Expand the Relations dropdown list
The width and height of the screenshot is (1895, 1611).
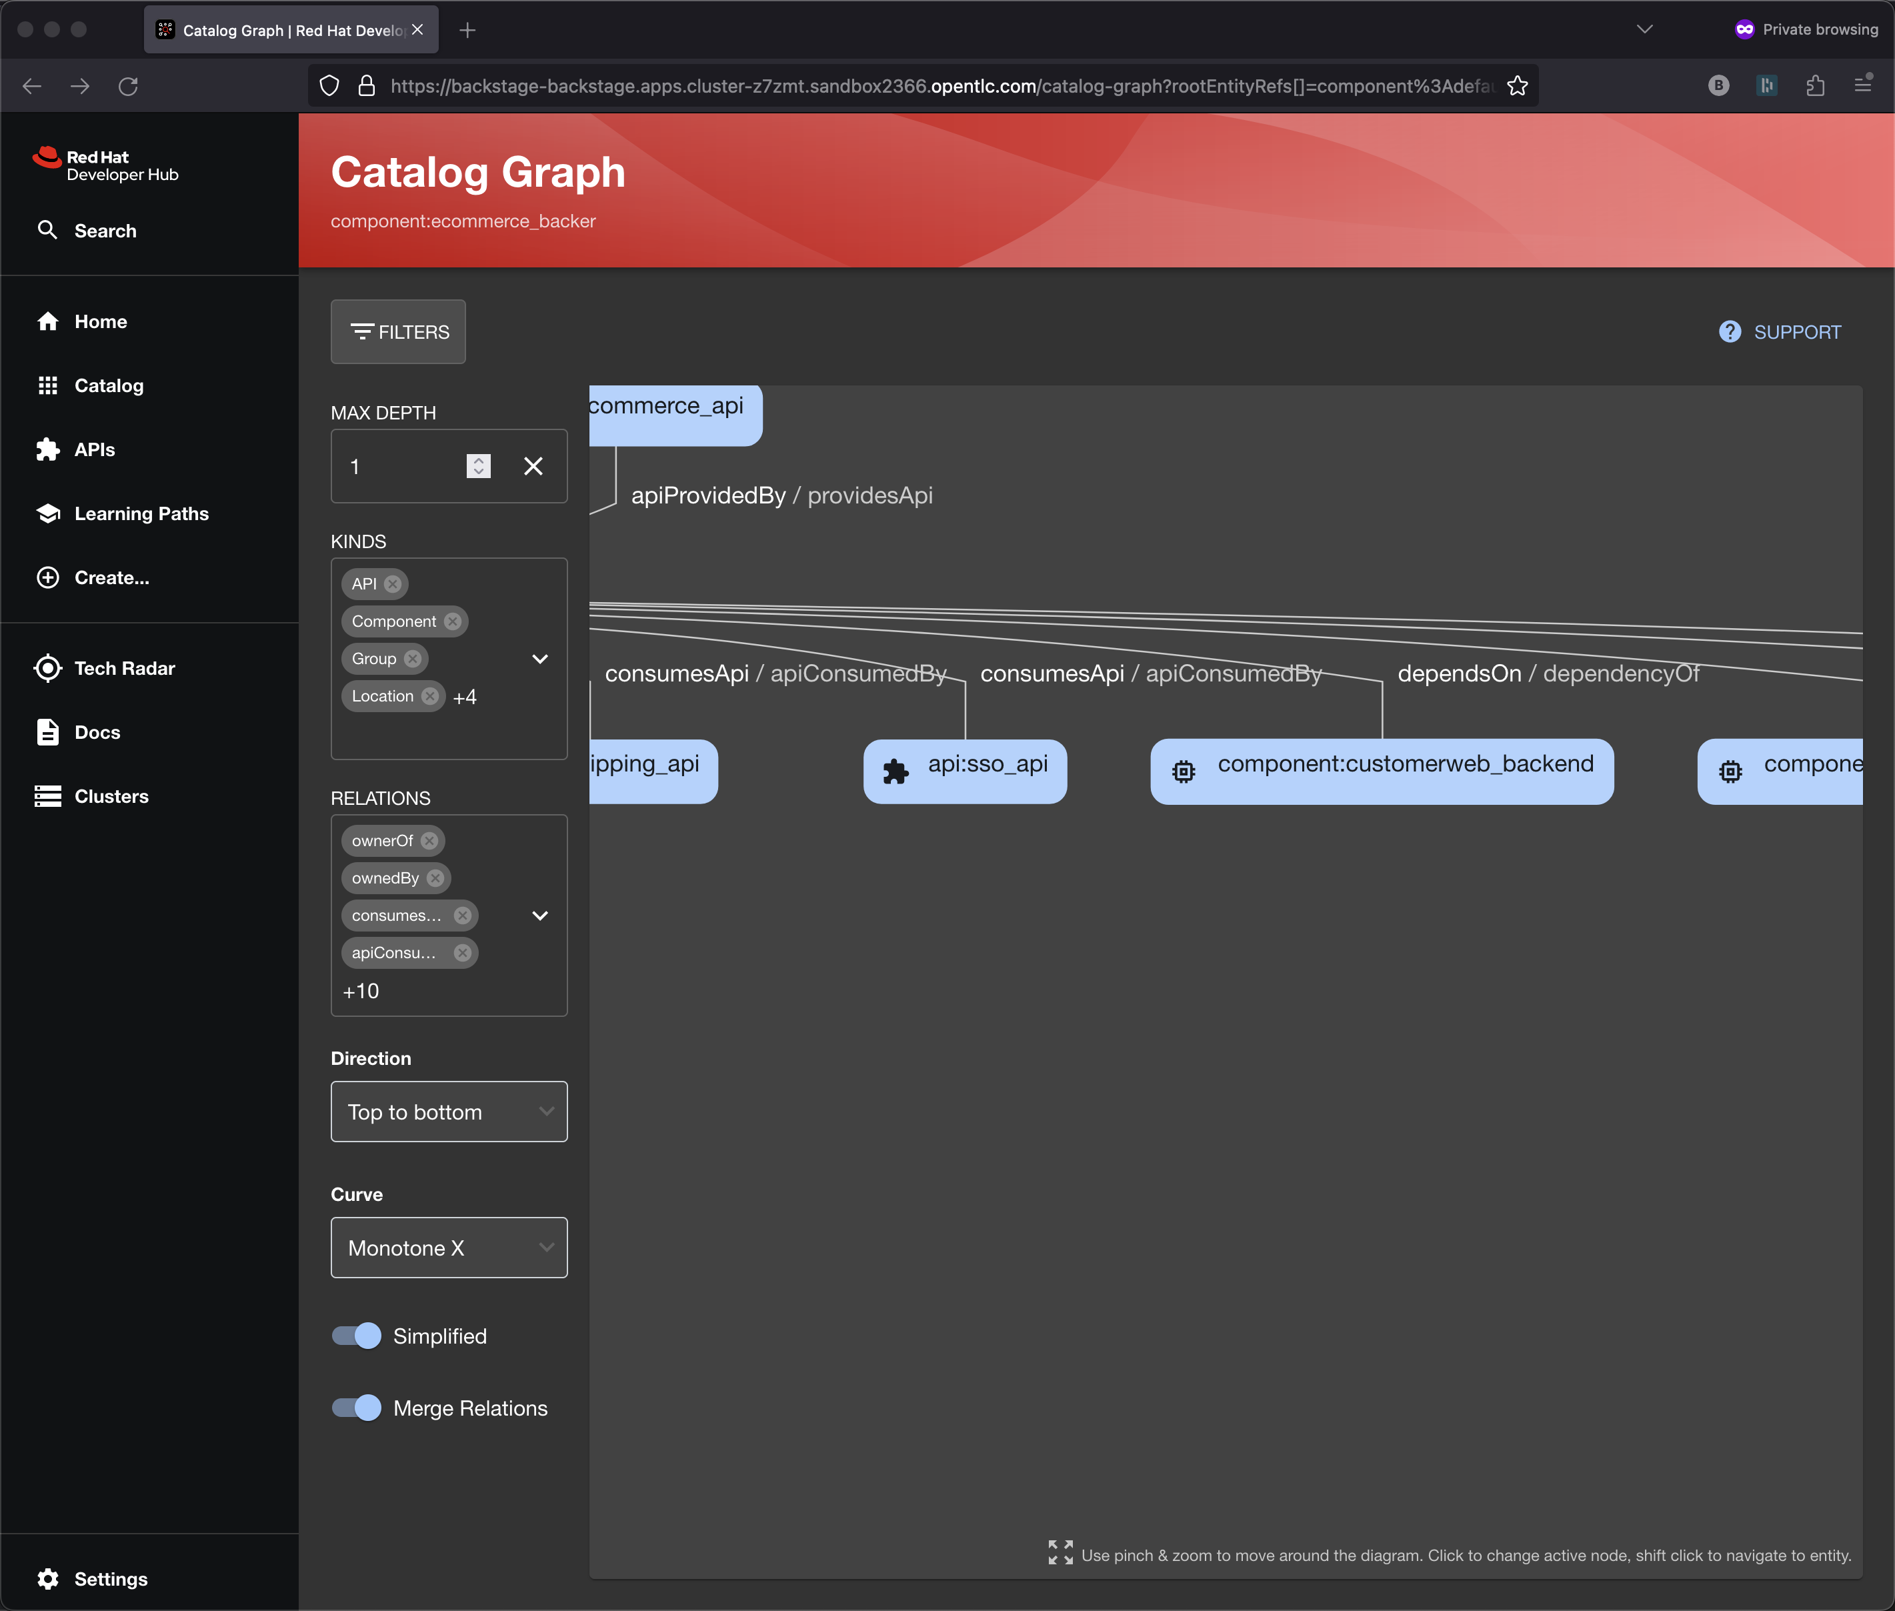[539, 915]
